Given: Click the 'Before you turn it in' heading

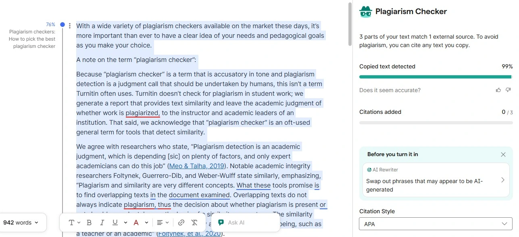Looking at the screenshot, I should point(393,154).
